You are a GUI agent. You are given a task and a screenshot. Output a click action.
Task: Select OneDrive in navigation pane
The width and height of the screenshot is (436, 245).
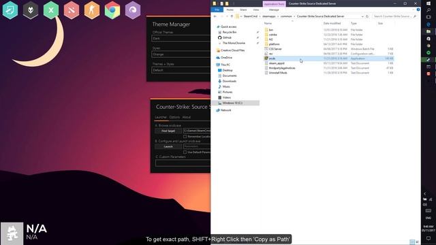tap(226, 57)
